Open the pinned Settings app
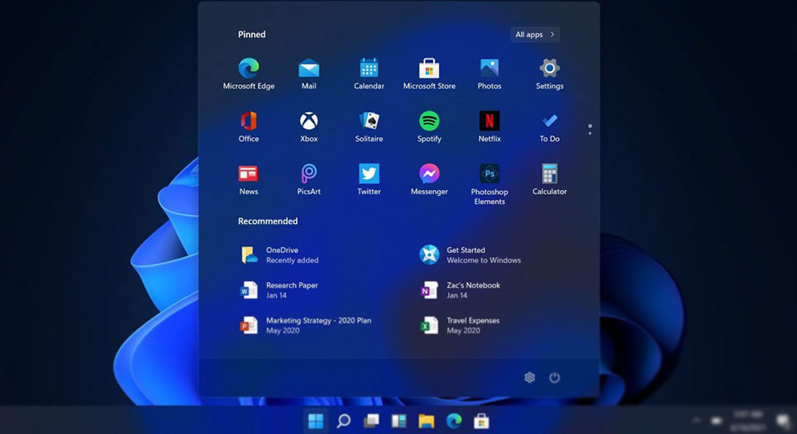The image size is (797, 434). tap(550, 74)
